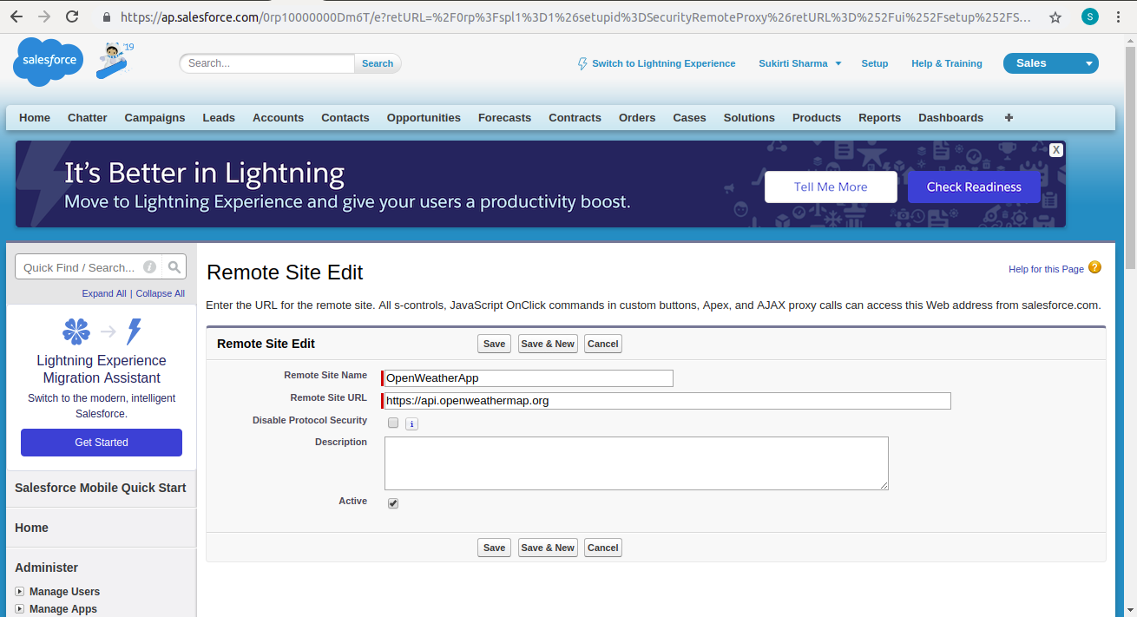Image resolution: width=1137 pixels, height=617 pixels.
Task: Expand the Manage Users section
Action: click(x=20, y=592)
